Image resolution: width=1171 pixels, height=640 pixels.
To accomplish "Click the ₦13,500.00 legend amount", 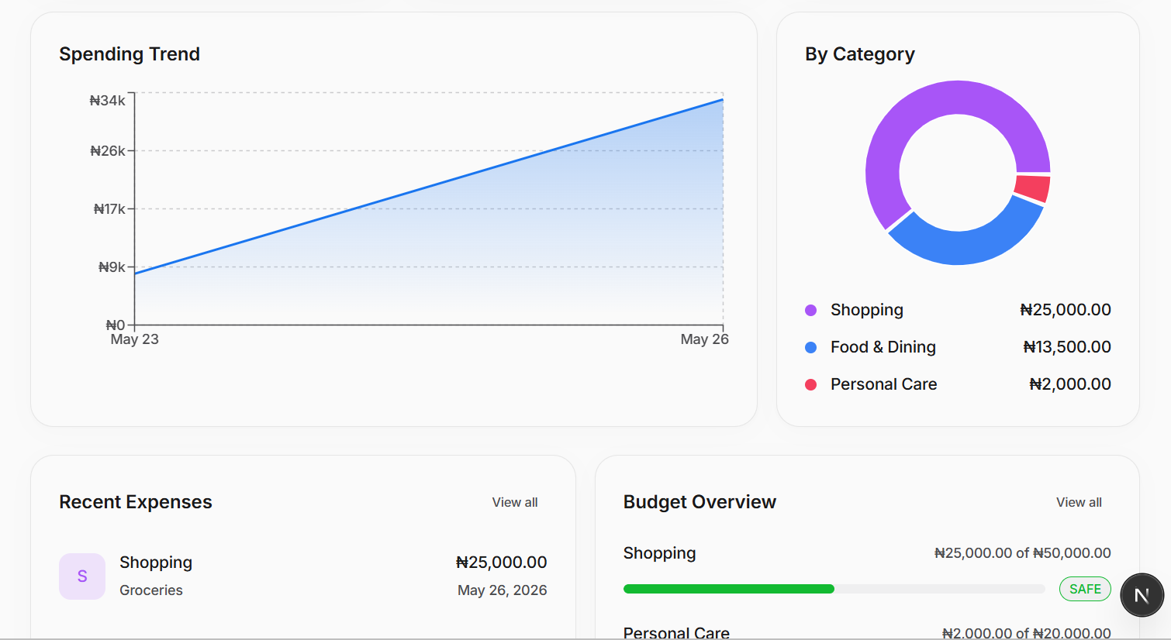I will [x=1067, y=347].
